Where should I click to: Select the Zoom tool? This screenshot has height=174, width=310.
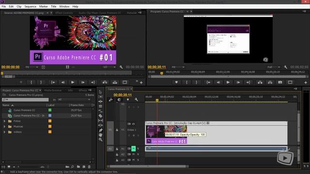tap(100, 140)
